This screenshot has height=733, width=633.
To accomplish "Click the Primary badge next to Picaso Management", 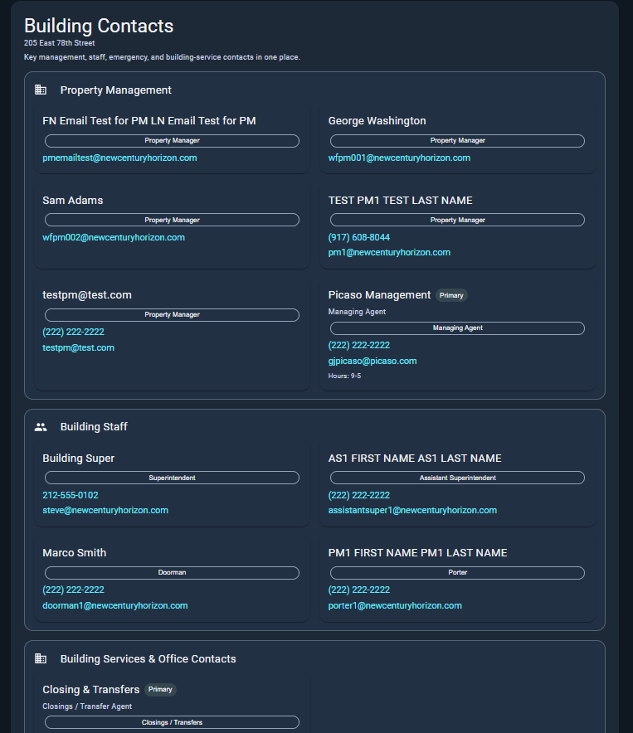I will (451, 295).
